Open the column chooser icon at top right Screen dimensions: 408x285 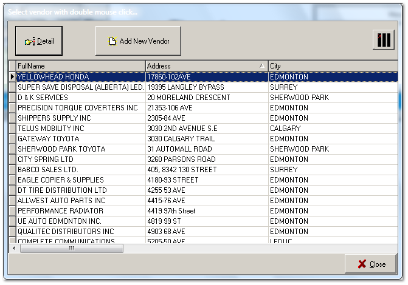coord(383,41)
